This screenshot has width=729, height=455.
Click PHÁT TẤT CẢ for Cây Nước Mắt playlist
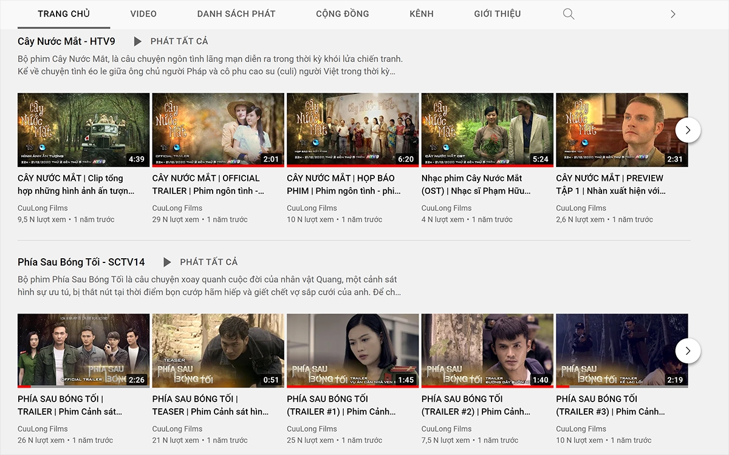click(179, 41)
